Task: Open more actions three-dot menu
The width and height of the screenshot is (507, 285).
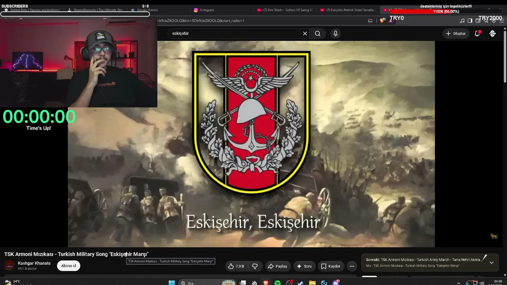Action: [x=351, y=266]
